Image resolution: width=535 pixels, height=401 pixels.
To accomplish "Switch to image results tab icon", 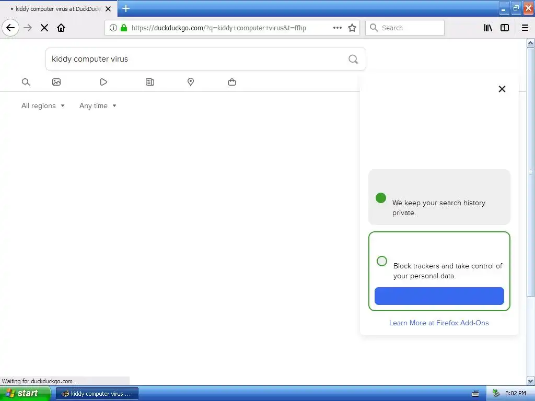I will 56,82.
